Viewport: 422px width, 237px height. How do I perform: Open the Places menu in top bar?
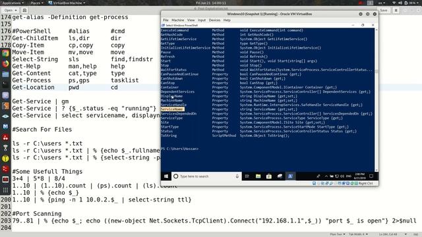(37, 3)
